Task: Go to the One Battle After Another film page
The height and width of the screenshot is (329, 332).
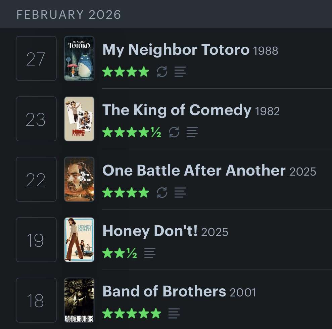Action: pyautogui.click(x=194, y=171)
